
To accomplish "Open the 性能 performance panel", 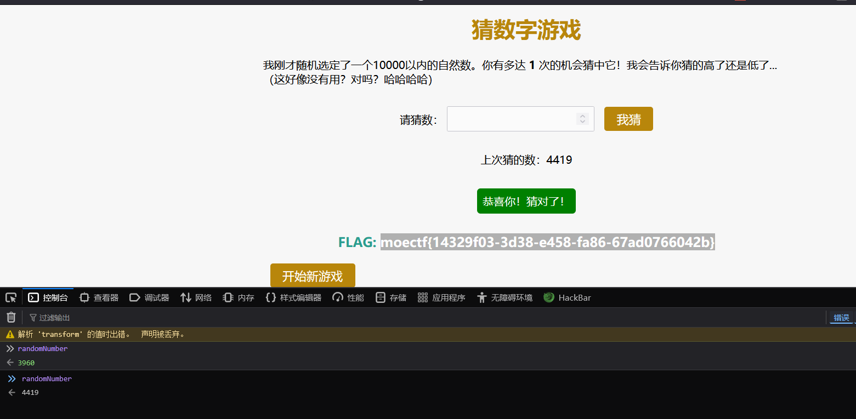I will click(348, 297).
